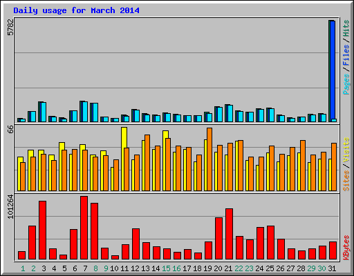Click the red KBytes bar for day 2

pos(32,243)
